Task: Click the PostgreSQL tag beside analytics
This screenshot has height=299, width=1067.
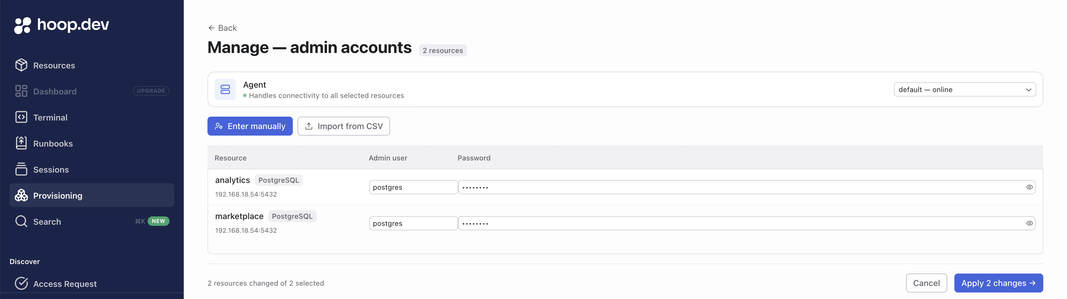Action: (279, 180)
